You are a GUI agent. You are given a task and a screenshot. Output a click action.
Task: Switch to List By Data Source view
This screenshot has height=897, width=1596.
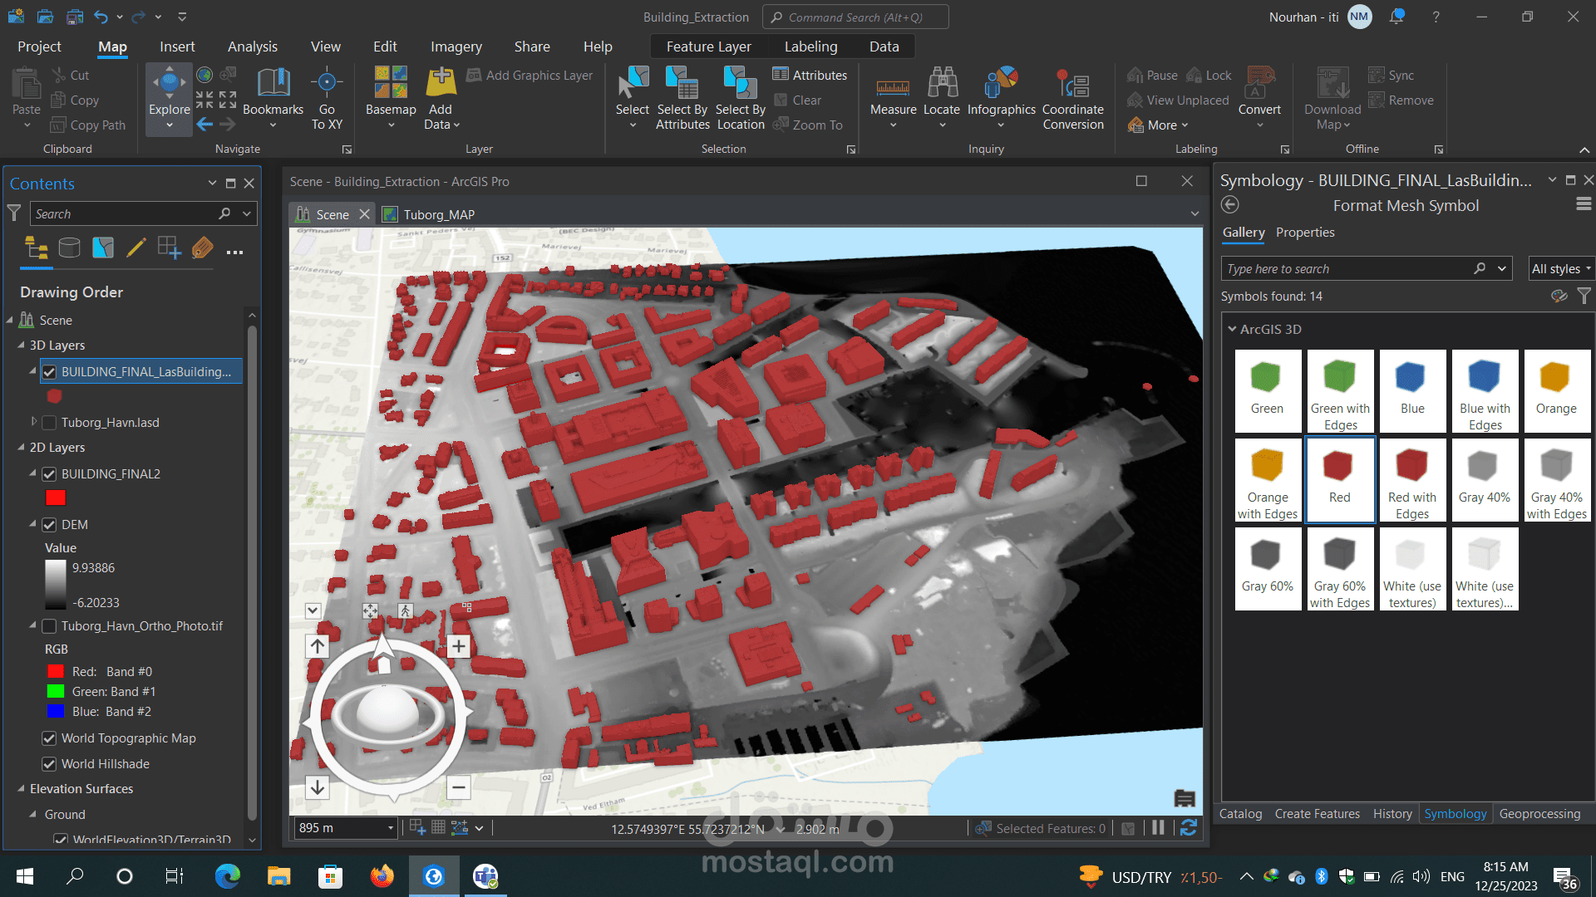click(x=70, y=248)
